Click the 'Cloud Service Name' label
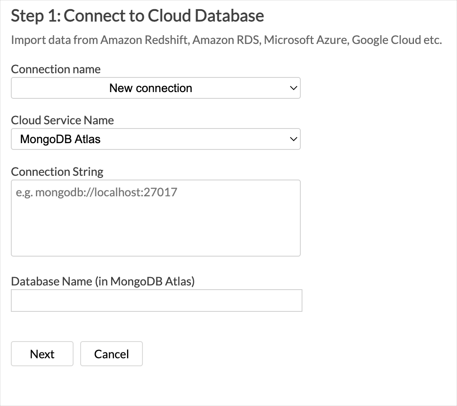The height and width of the screenshot is (406, 457). pos(62,121)
